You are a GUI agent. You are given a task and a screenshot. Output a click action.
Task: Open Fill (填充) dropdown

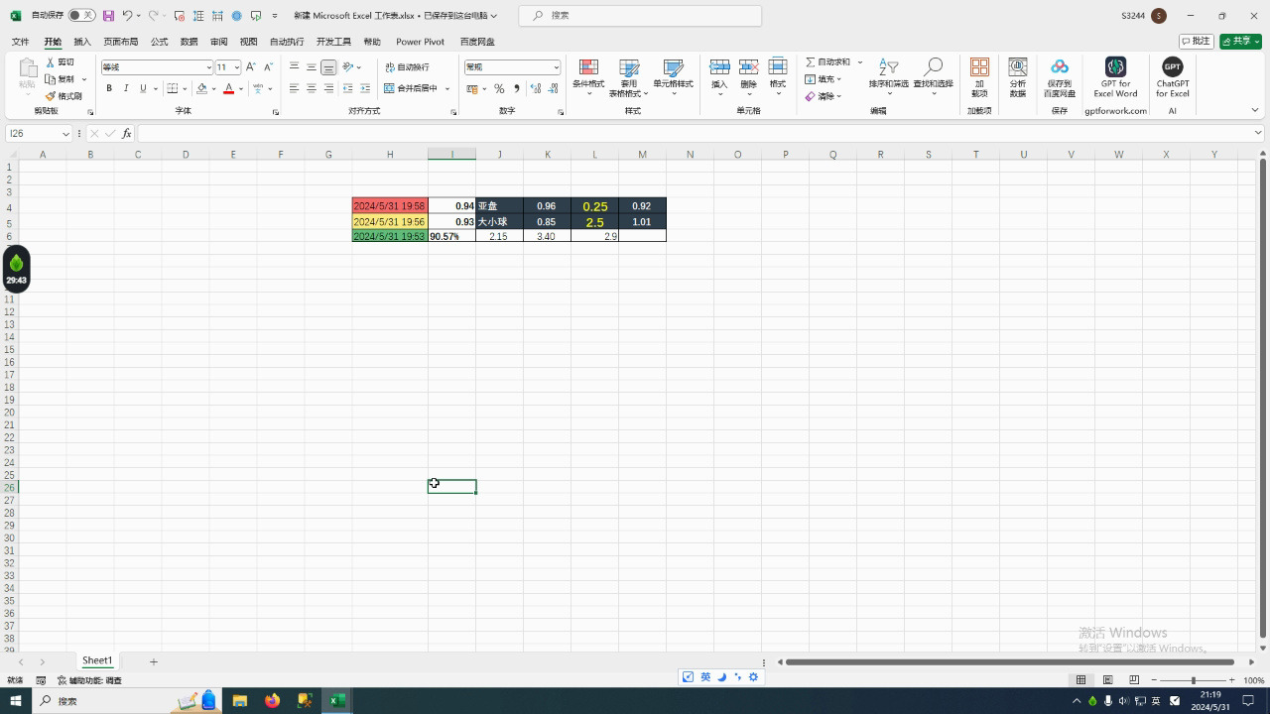pyautogui.click(x=823, y=79)
